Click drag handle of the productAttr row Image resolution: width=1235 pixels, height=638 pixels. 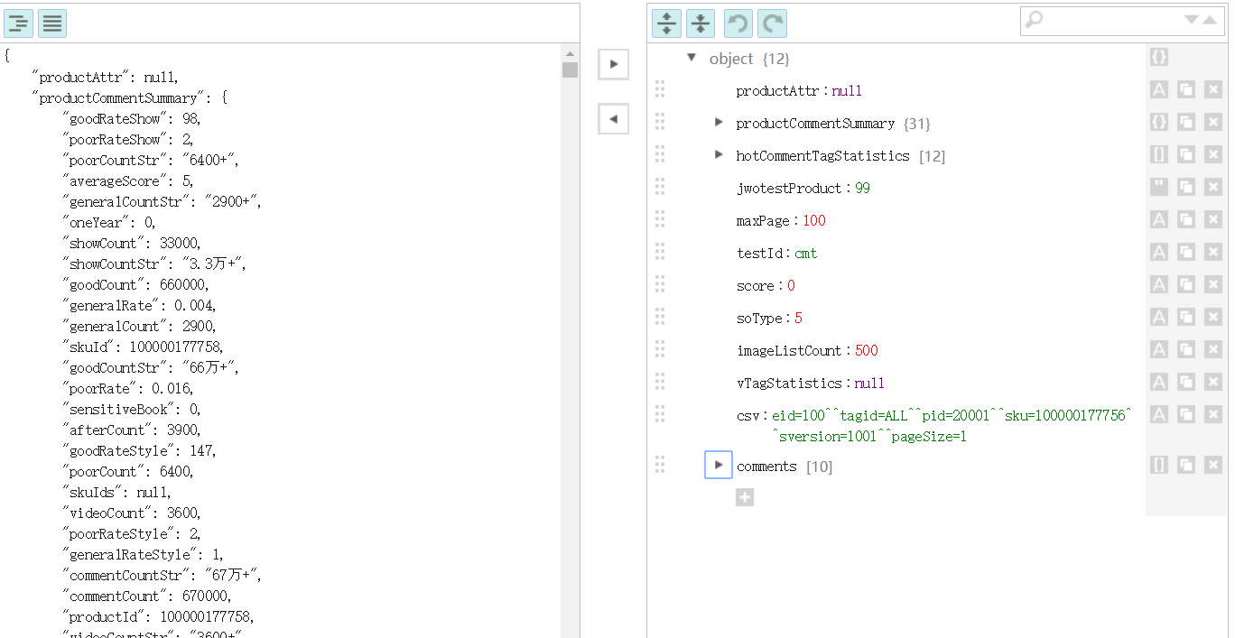(660, 89)
